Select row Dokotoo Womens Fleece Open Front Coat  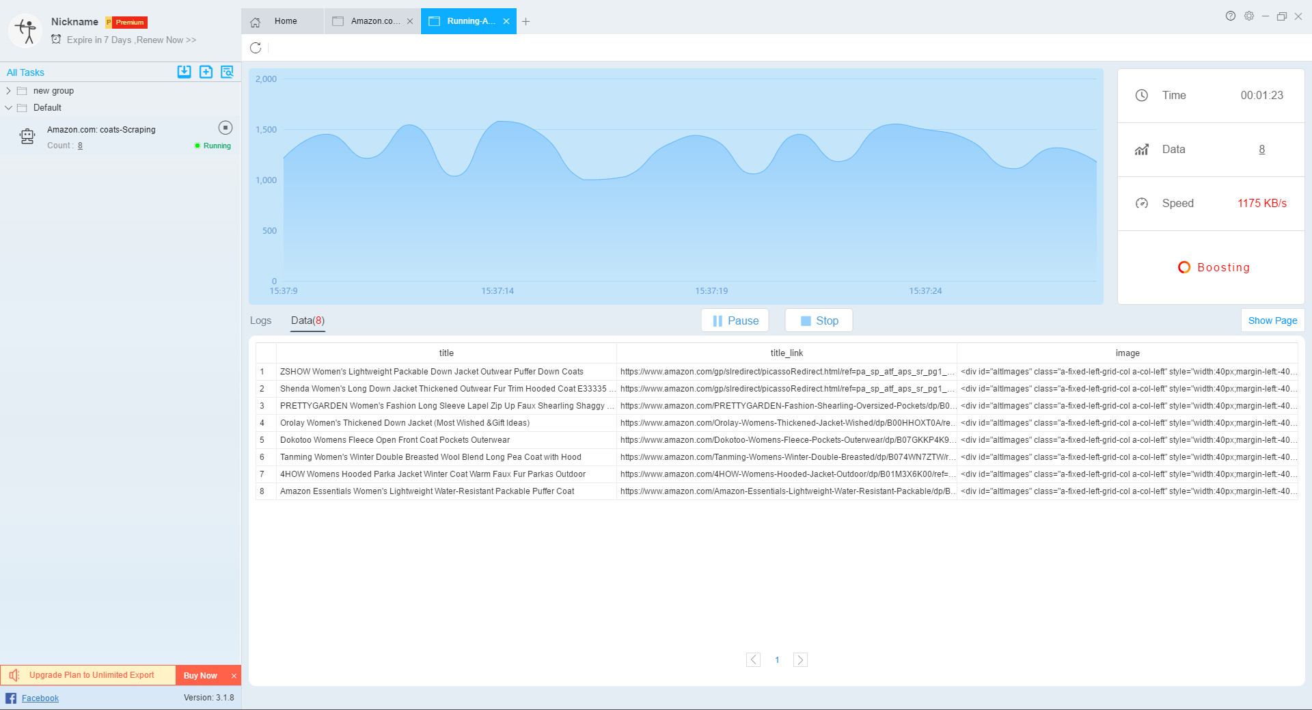click(x=776, y=440)
